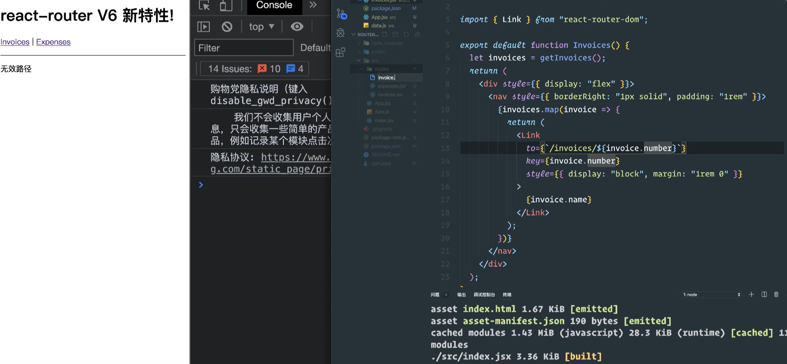Open invoices.jsx in the routes folder

pos(390,95)
